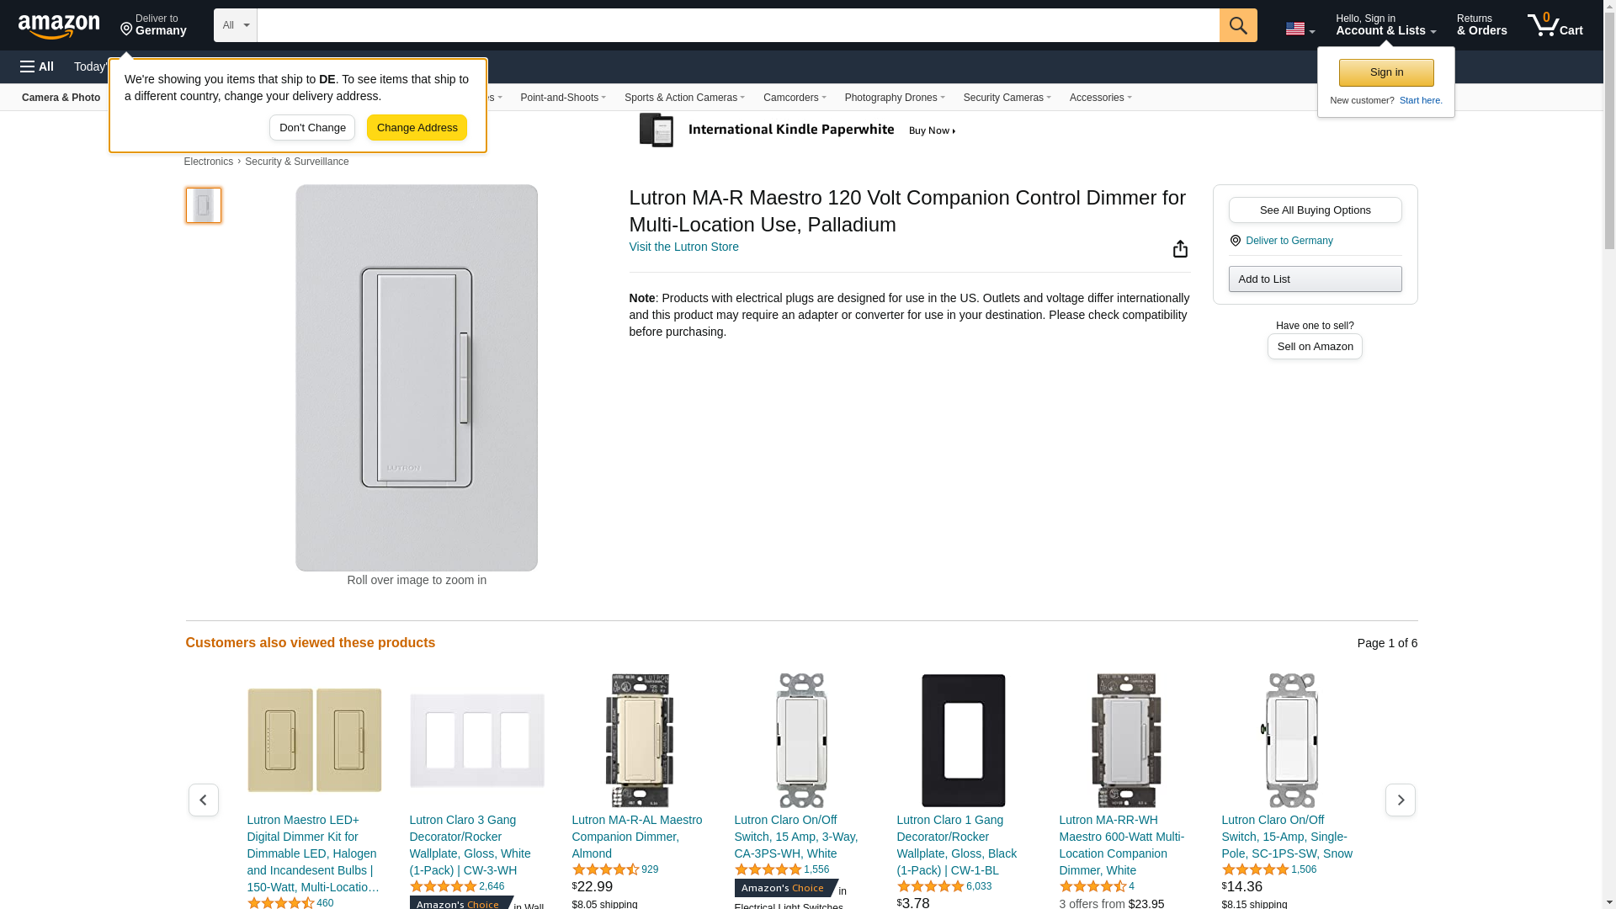Open the Camcorders dropdown
Image resolution: width=1616 pixels, height=909 pixels.
(x=794, y=98)
